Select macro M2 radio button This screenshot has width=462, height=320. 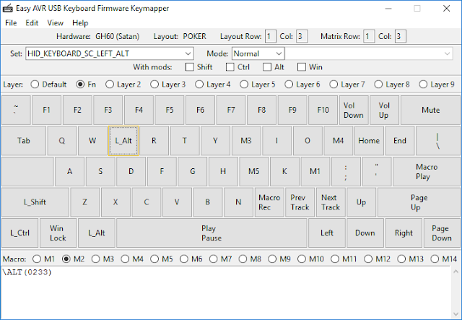click(66, 259)
